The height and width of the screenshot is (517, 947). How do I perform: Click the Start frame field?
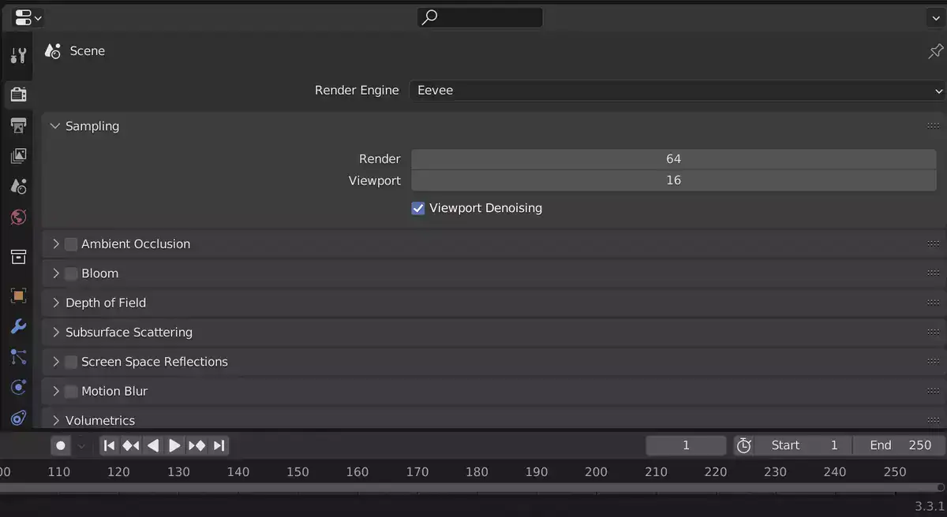click(x=803, y=446)
